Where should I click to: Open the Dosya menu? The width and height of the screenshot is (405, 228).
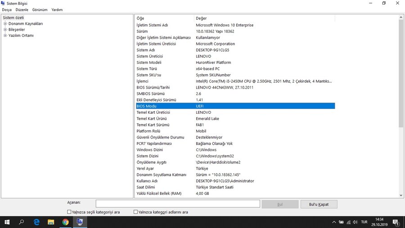click(7, 9)
